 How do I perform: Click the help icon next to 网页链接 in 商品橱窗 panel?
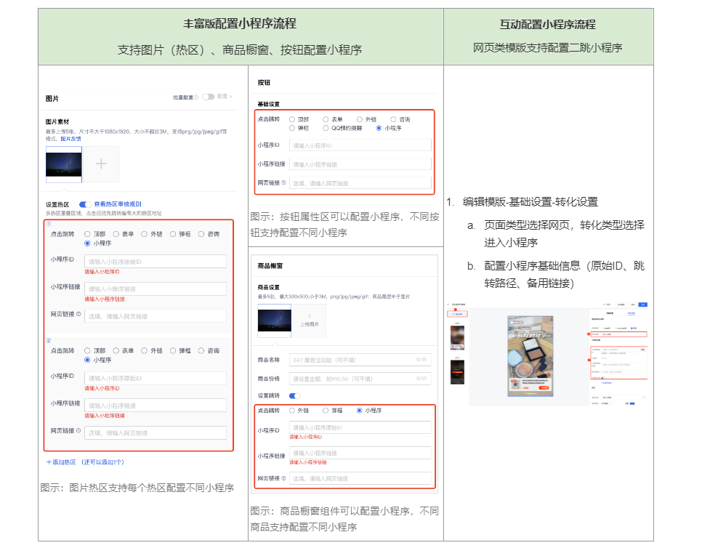[283, 478]
